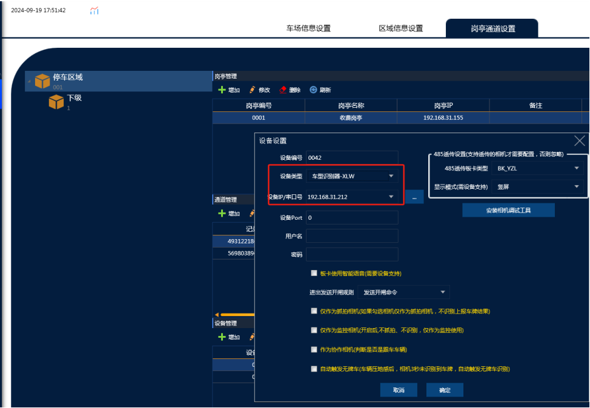Viewport: 590px width, 408px height.
Task: Click the orange horizontal scrollbar in 通道管理
Action: click(x=236, y=315)
